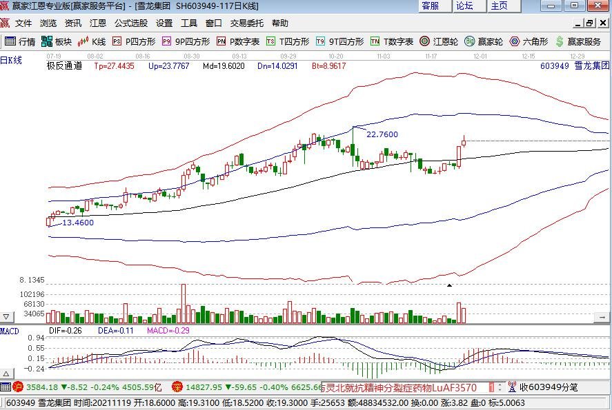Open the P四方形 tool

pos(134,41)
